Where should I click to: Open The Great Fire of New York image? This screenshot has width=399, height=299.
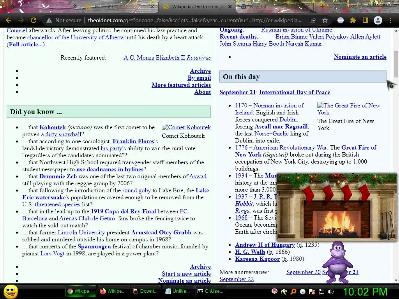[349, 109]
